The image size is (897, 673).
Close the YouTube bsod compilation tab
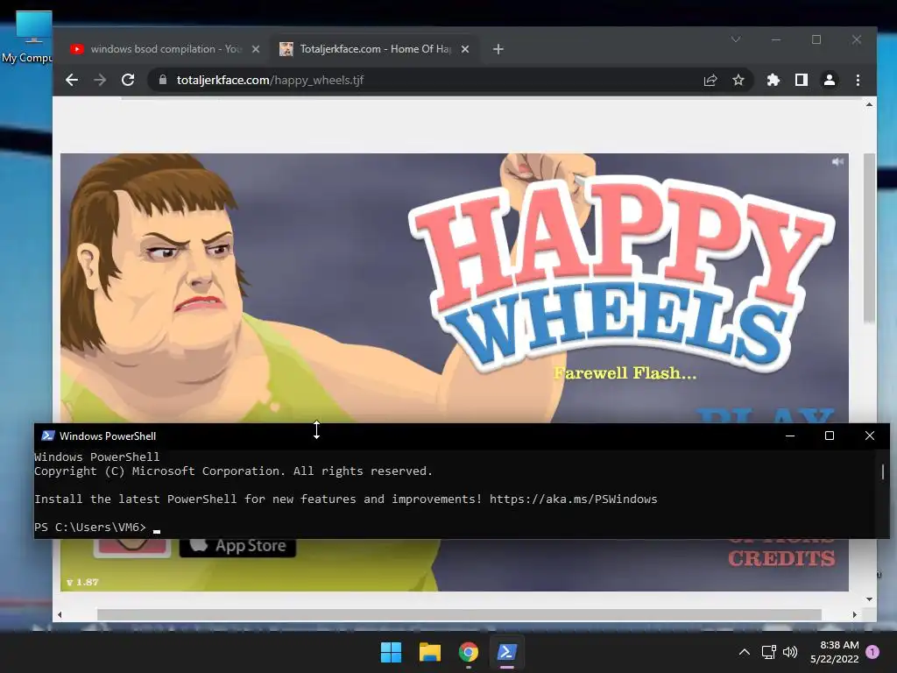(256, 49)
